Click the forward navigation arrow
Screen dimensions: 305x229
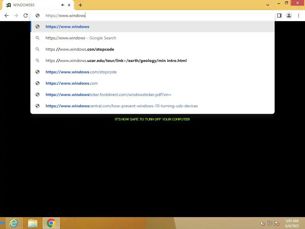(16, 16)
